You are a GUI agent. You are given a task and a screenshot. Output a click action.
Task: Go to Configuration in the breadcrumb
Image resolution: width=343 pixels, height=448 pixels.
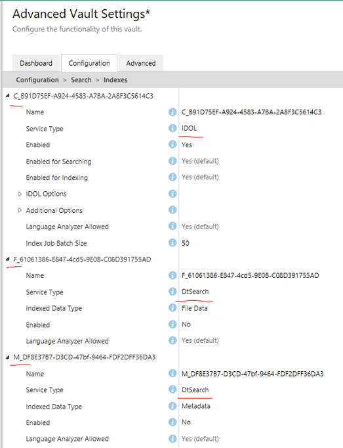37,80
